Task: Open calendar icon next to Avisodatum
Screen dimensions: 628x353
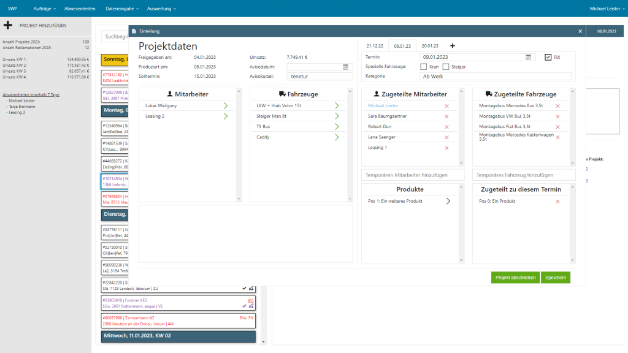Action: tap(345, 67)
